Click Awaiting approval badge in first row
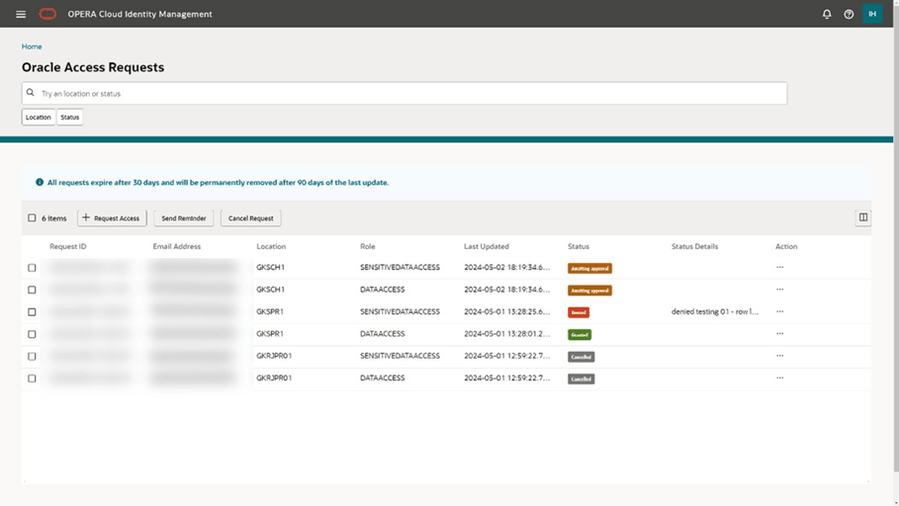Image resolution: width=899 pixels, height=506 pixels. point(589,268)
